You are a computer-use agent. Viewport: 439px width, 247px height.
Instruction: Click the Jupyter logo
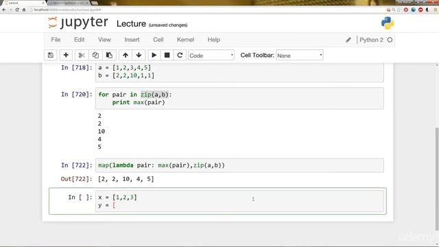[x=78, y=23]
